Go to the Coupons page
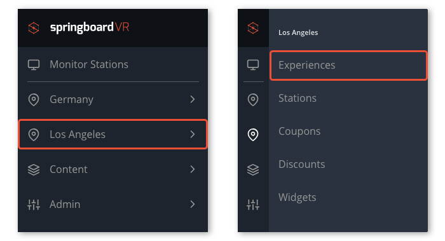This screenshot has width=445, height=241. [299, 132]
